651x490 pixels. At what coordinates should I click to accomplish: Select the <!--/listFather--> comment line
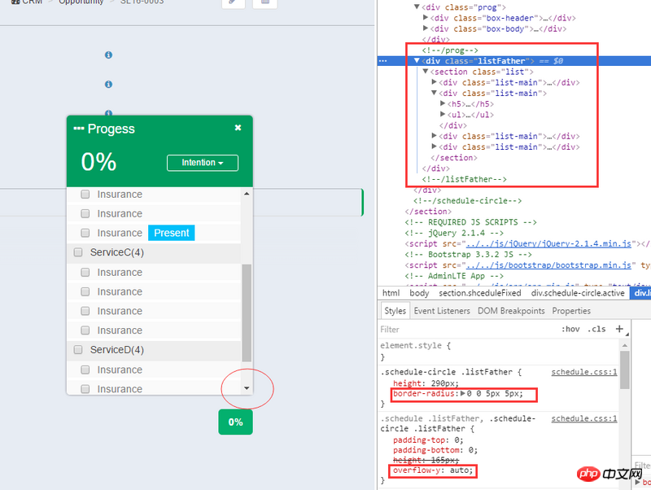point(464,179)
